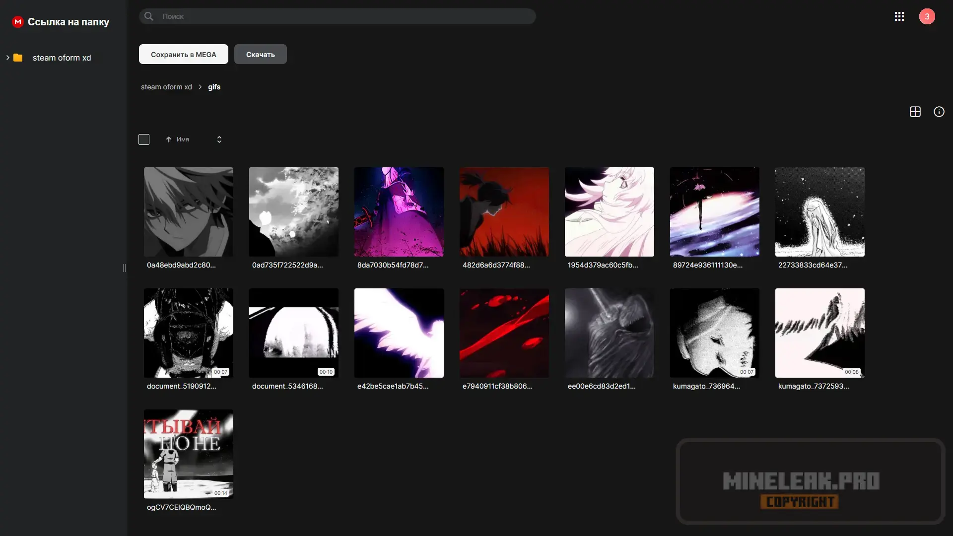
Task: Click file name 0ad735f722522d9a...
Action: pos(287,265)
